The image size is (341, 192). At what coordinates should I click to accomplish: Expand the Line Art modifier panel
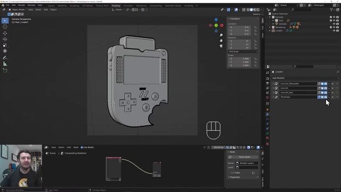[x=273, y=88]
